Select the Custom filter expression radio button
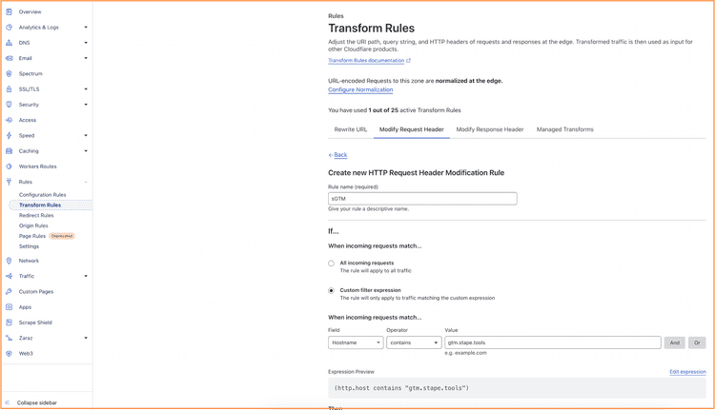The width and height of the screenshot is (715, 410). click(332, 290)
